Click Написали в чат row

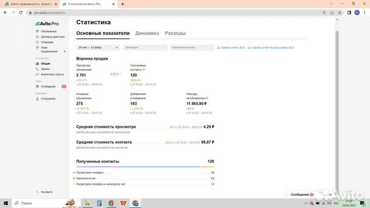coord(144,178)
